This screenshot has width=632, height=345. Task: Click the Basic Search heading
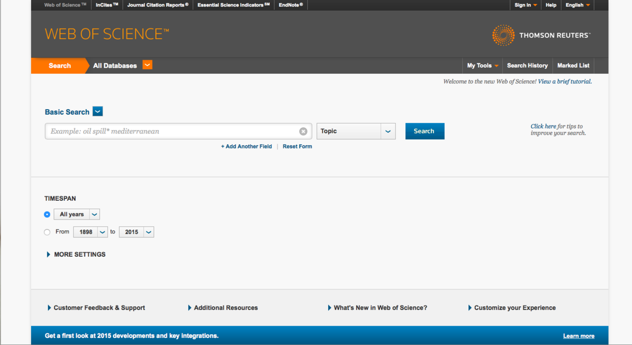pyautogui.click(x=67, y=112)
